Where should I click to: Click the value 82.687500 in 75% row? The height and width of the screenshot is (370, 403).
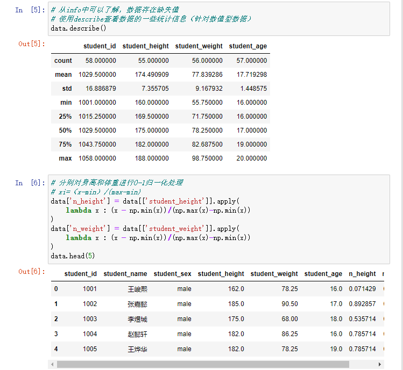click(207, 144)
